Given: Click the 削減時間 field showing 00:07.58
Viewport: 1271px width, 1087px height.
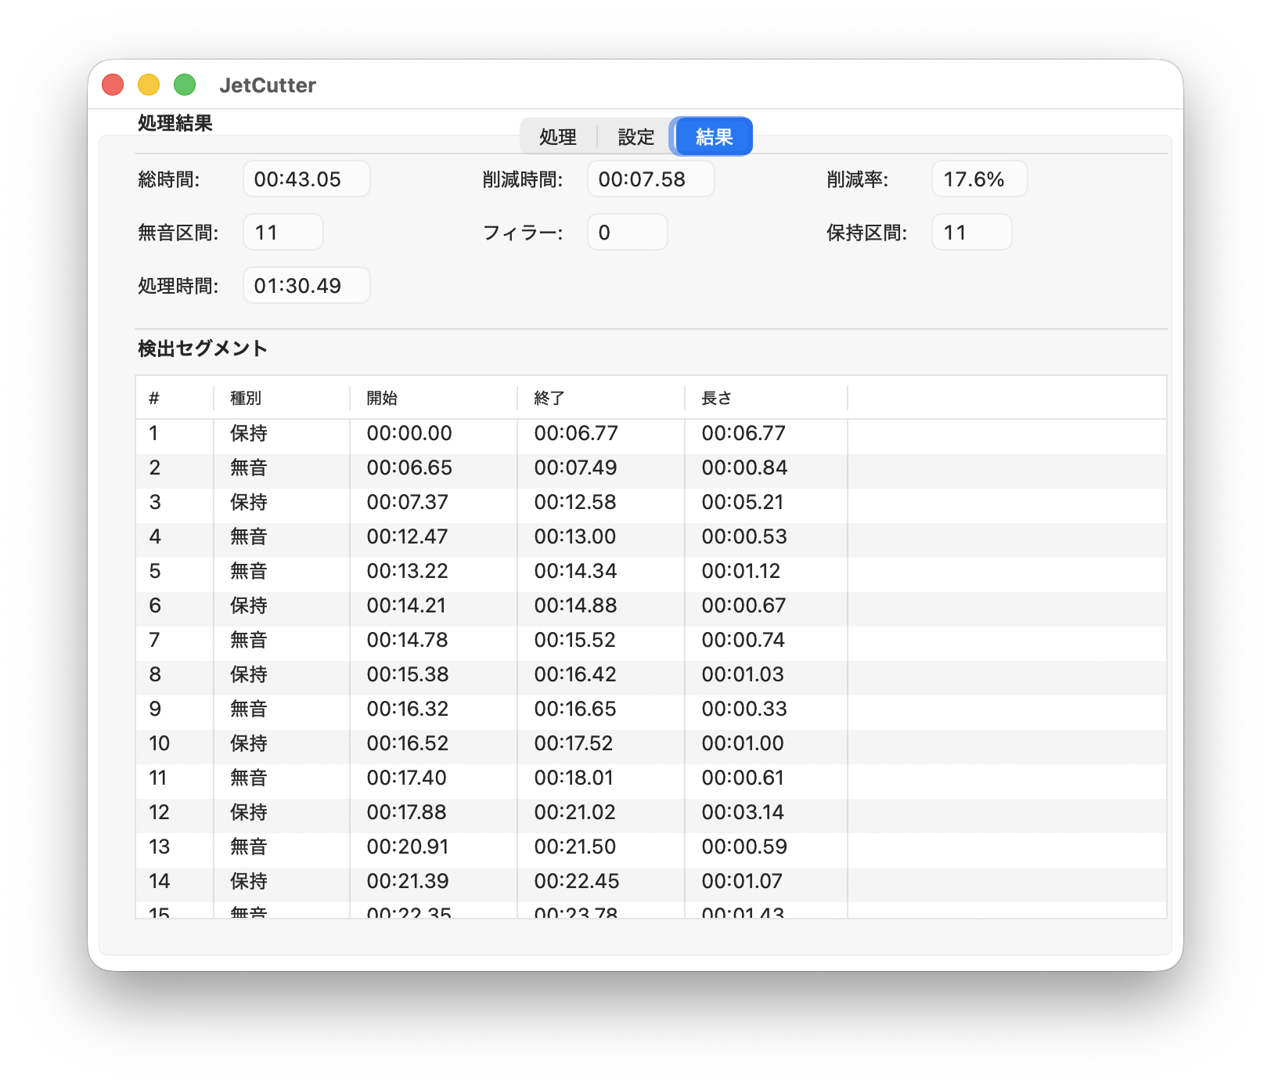Looking at the screenshot, I should tap(650, 179).
